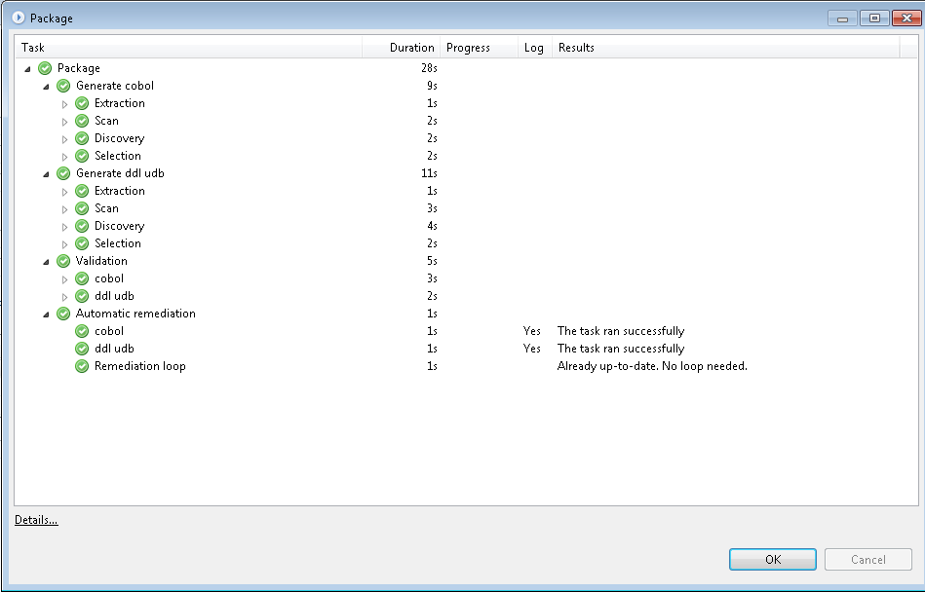Click the Duration column header
The width and height of the screenshot is (925, 592).
pos(411,48)
